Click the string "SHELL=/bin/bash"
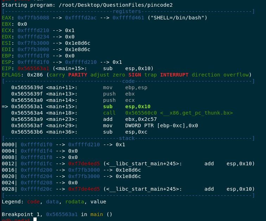Screen dimensions: 266x221 (177, 18)
